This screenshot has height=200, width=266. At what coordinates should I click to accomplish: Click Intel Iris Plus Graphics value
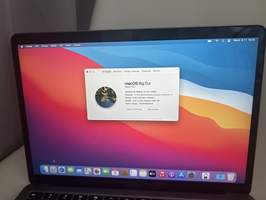(x=146, y=101)
